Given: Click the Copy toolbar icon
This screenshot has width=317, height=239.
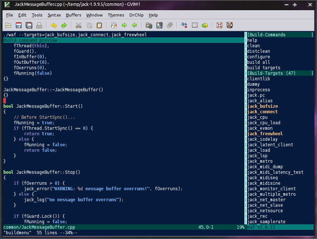Looking at the screenshot, I should [89, 25].
